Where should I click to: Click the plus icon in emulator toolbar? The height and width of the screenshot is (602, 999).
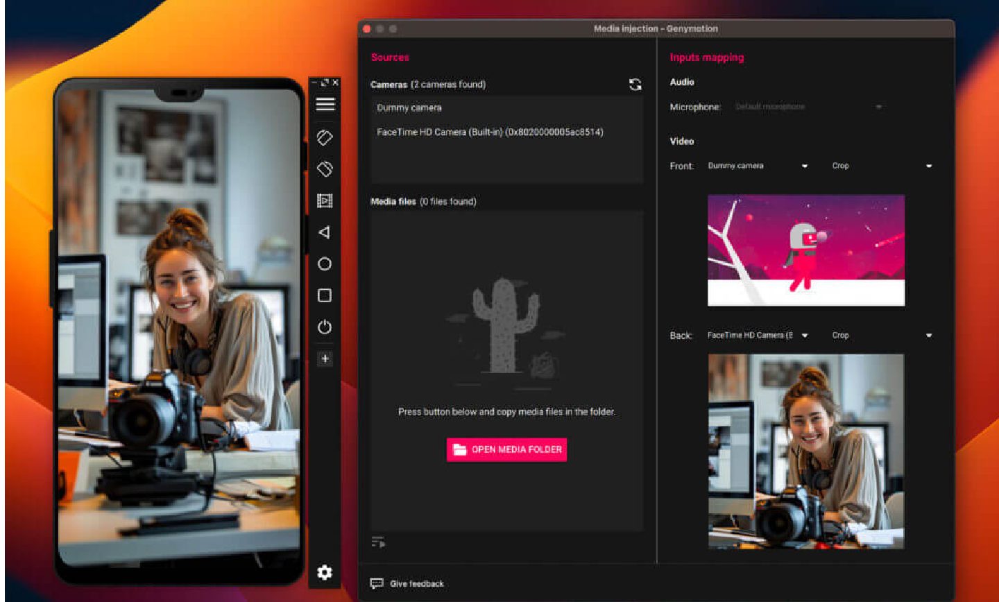pyautogui.click(x=325, y=359)
